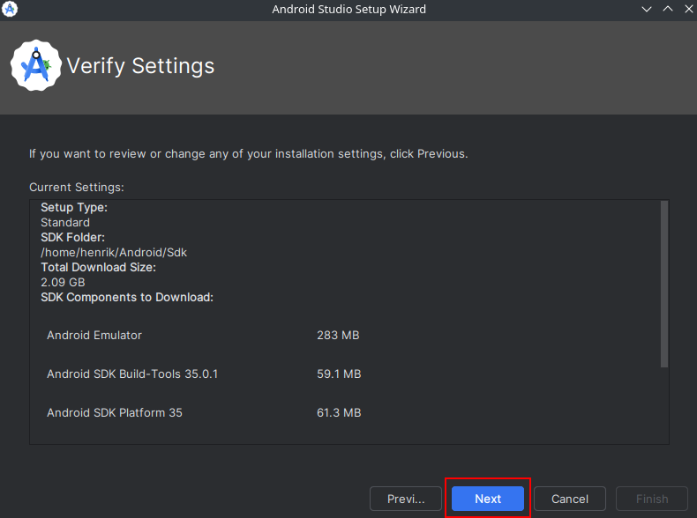Maximize the wizard window with the up chevron
The width and height of the screenshot is (697, 518).
[668, 9]
